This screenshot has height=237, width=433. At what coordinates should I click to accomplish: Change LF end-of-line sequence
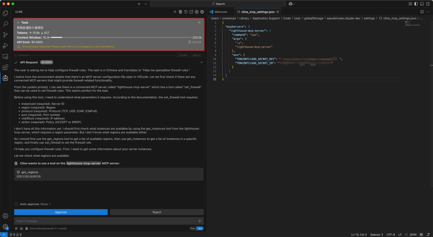[400, 235]
